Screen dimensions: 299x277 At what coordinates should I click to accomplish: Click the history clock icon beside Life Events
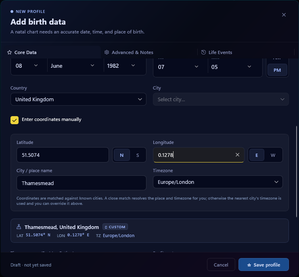click(x=203, y=52)
